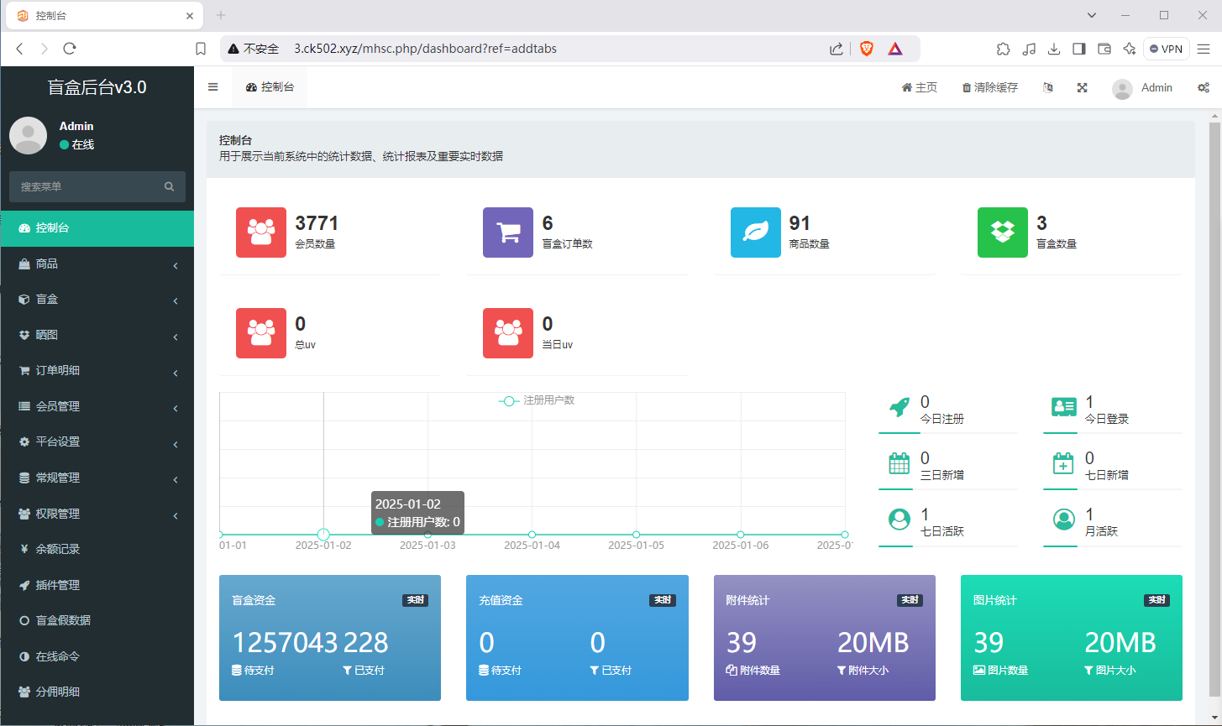This screenshot has width=1222, height=726.
Task: Open the language switcher icon
Action: pyautogui.click(x=1047, y=87)
